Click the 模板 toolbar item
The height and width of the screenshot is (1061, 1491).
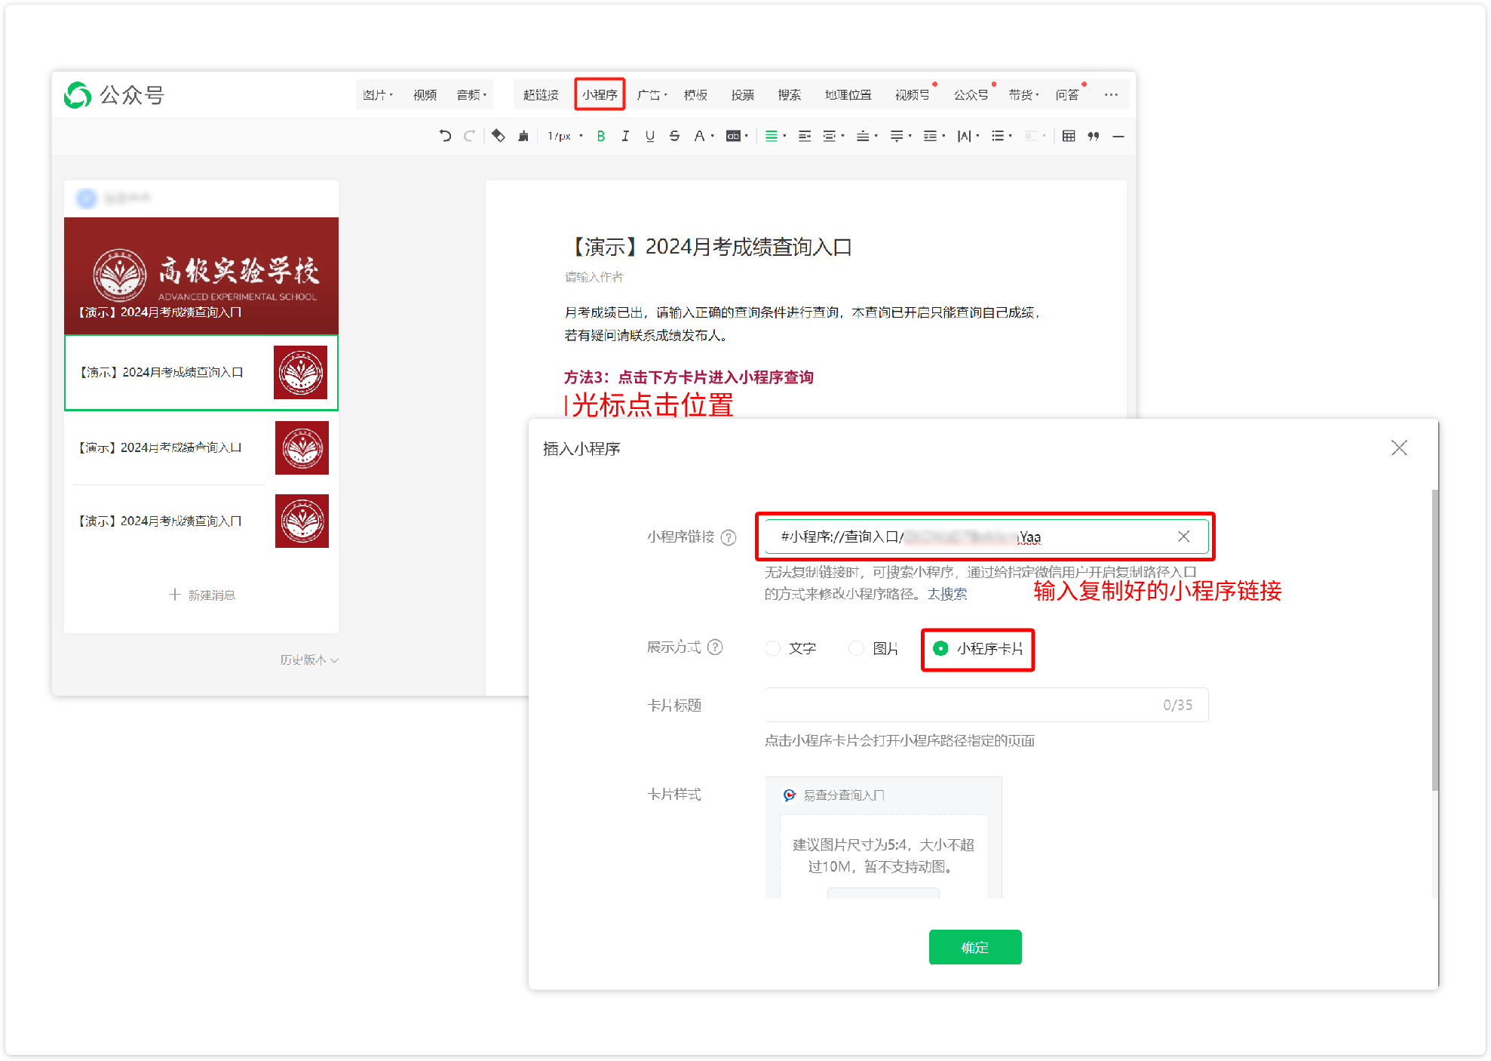695,94
